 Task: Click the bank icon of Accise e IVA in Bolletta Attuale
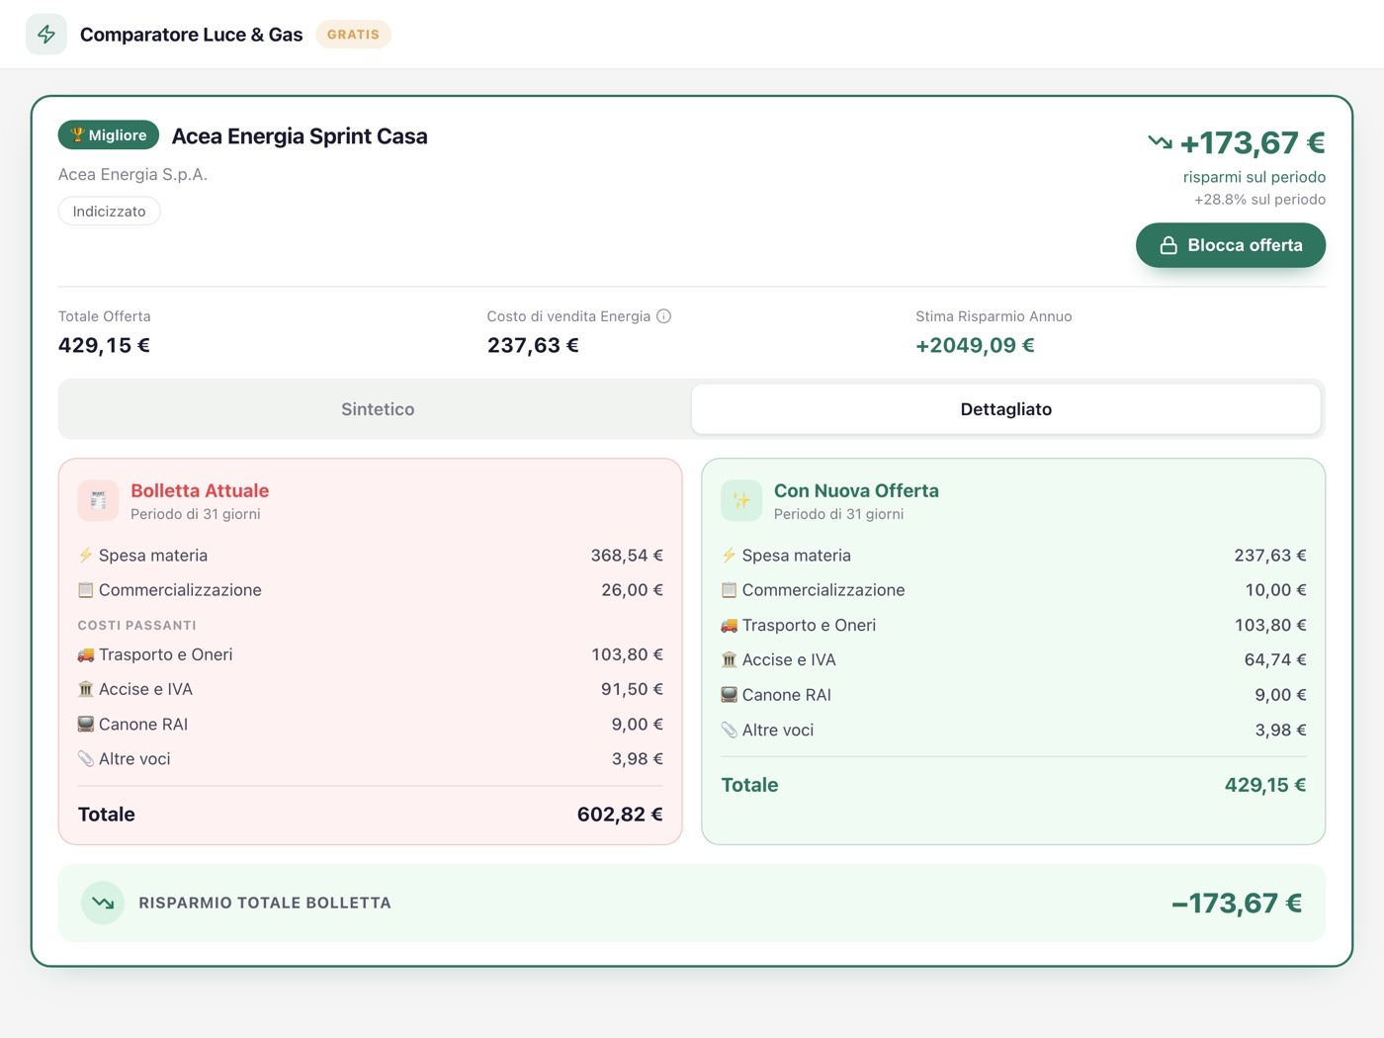(x=86, y=689)
